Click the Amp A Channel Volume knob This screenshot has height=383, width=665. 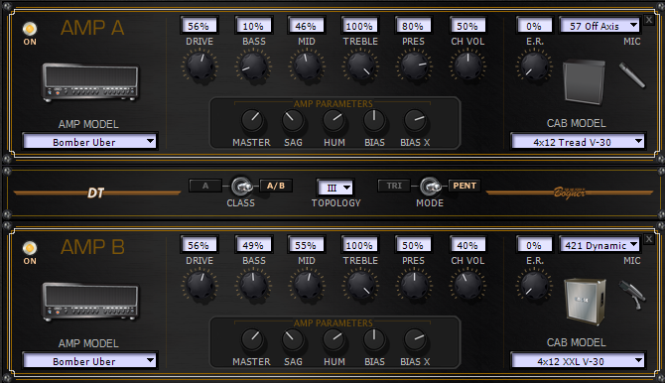tap(467, 65)
